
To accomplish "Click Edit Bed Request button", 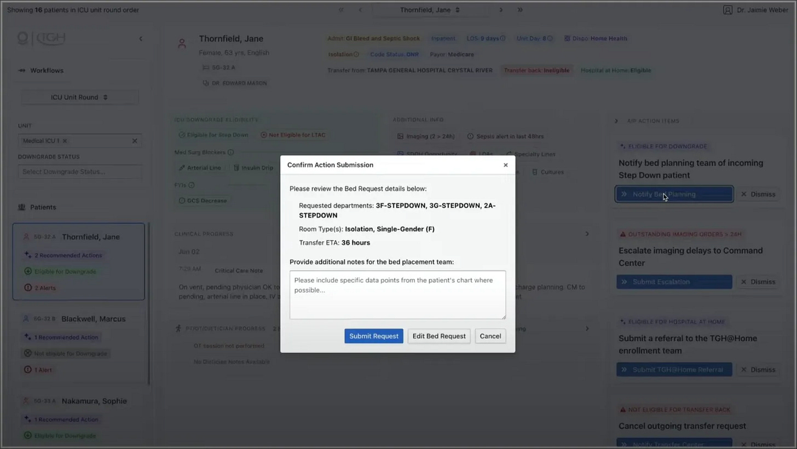I will pos(439,336).
